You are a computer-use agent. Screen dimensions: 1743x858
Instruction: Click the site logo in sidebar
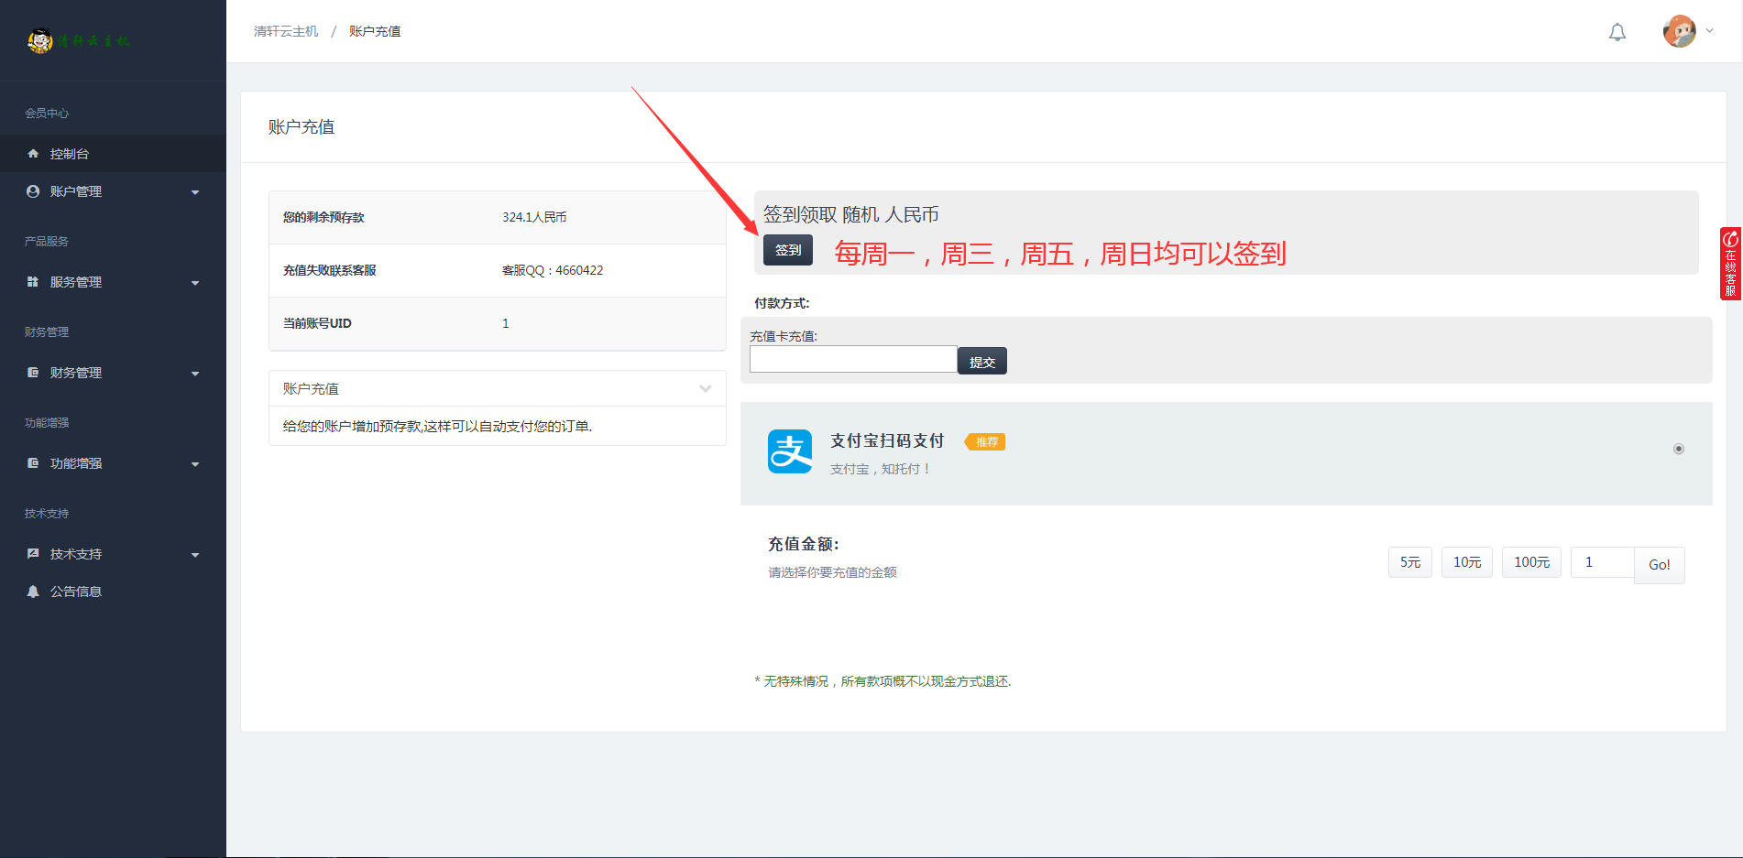(x=79, y=41)
